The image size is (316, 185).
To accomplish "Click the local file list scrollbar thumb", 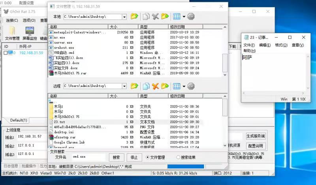I will [x=225, y=63].
